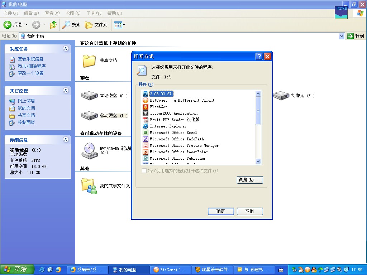Switch to 反病毒/反 taskbar button

click(x=87, y=270)
